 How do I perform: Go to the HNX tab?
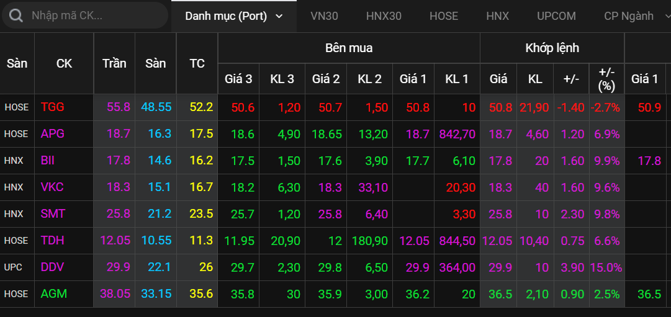tap(497, 16)
